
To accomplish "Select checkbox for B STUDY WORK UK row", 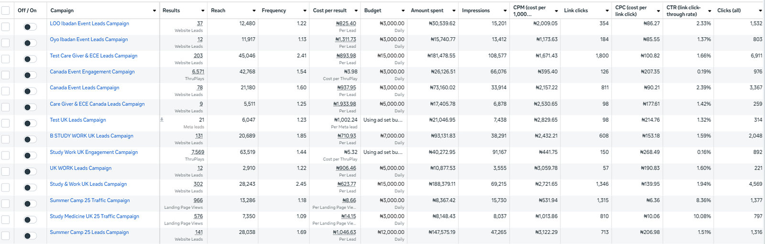I will [x=5, y=139].
